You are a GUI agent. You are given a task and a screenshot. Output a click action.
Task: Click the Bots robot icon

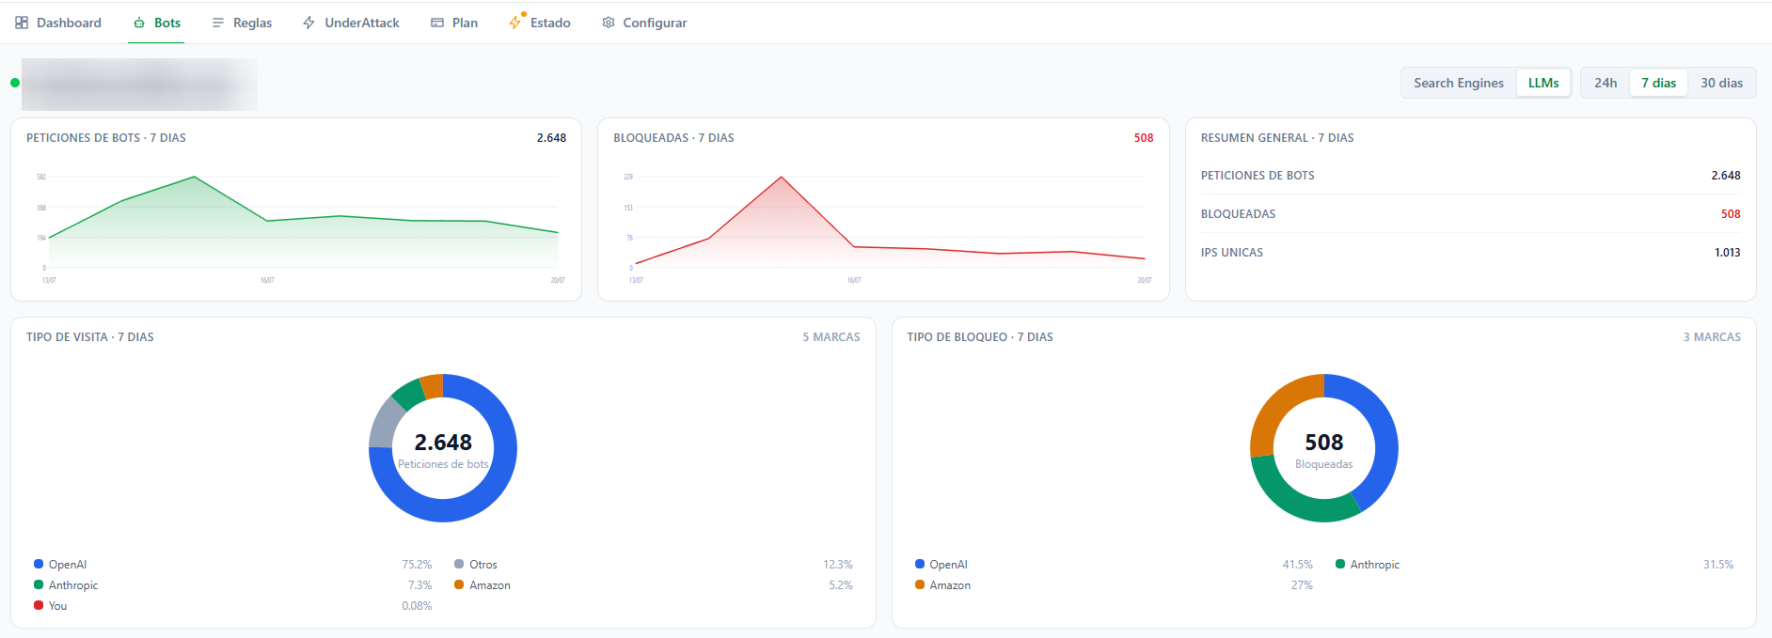click(139, 23)
